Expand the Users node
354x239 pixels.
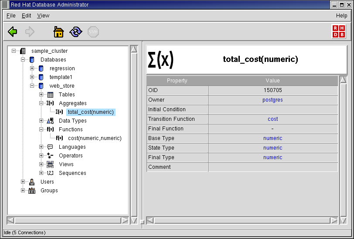pyautogui.click(x=23, y=181)
